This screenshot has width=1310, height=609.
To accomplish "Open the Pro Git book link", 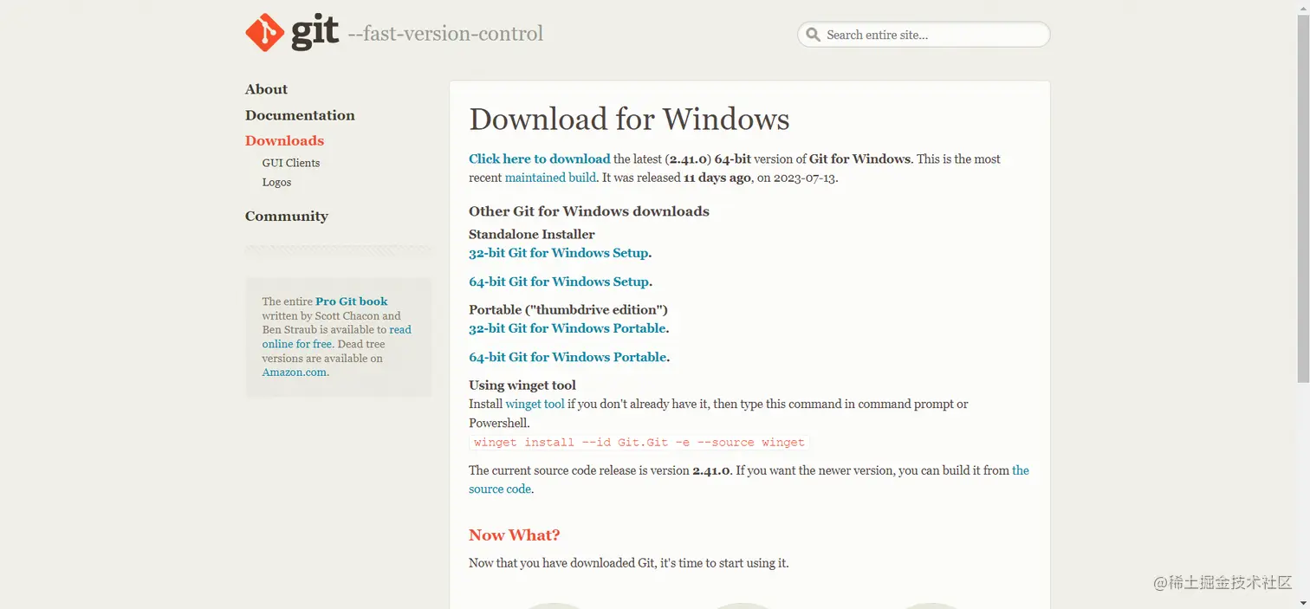I will click(x=352, y=301).
